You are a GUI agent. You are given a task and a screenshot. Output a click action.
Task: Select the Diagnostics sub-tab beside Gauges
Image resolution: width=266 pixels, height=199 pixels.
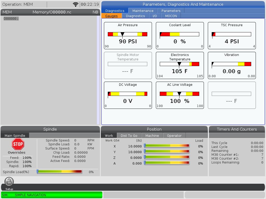point(135,16)
